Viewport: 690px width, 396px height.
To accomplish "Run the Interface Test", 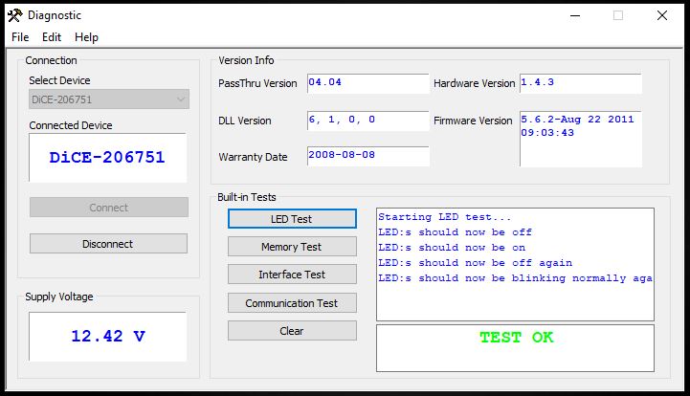I will [292, 275].
